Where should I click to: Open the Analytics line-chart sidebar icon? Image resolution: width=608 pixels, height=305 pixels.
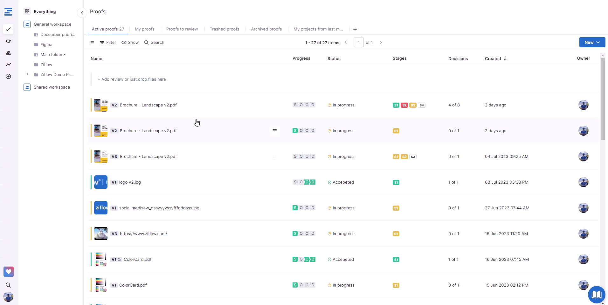tap(8, 64)
